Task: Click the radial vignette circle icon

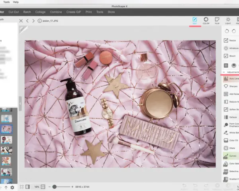Action: tap(234, 66)
